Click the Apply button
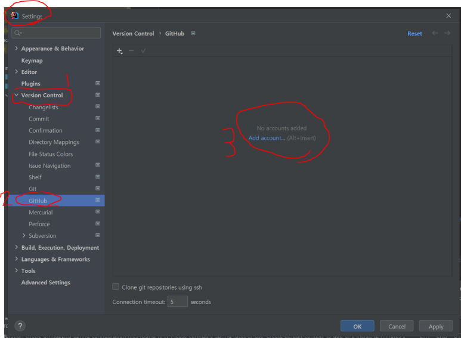The width and height of the screenshot is (461, 338). tap(436, 326)
